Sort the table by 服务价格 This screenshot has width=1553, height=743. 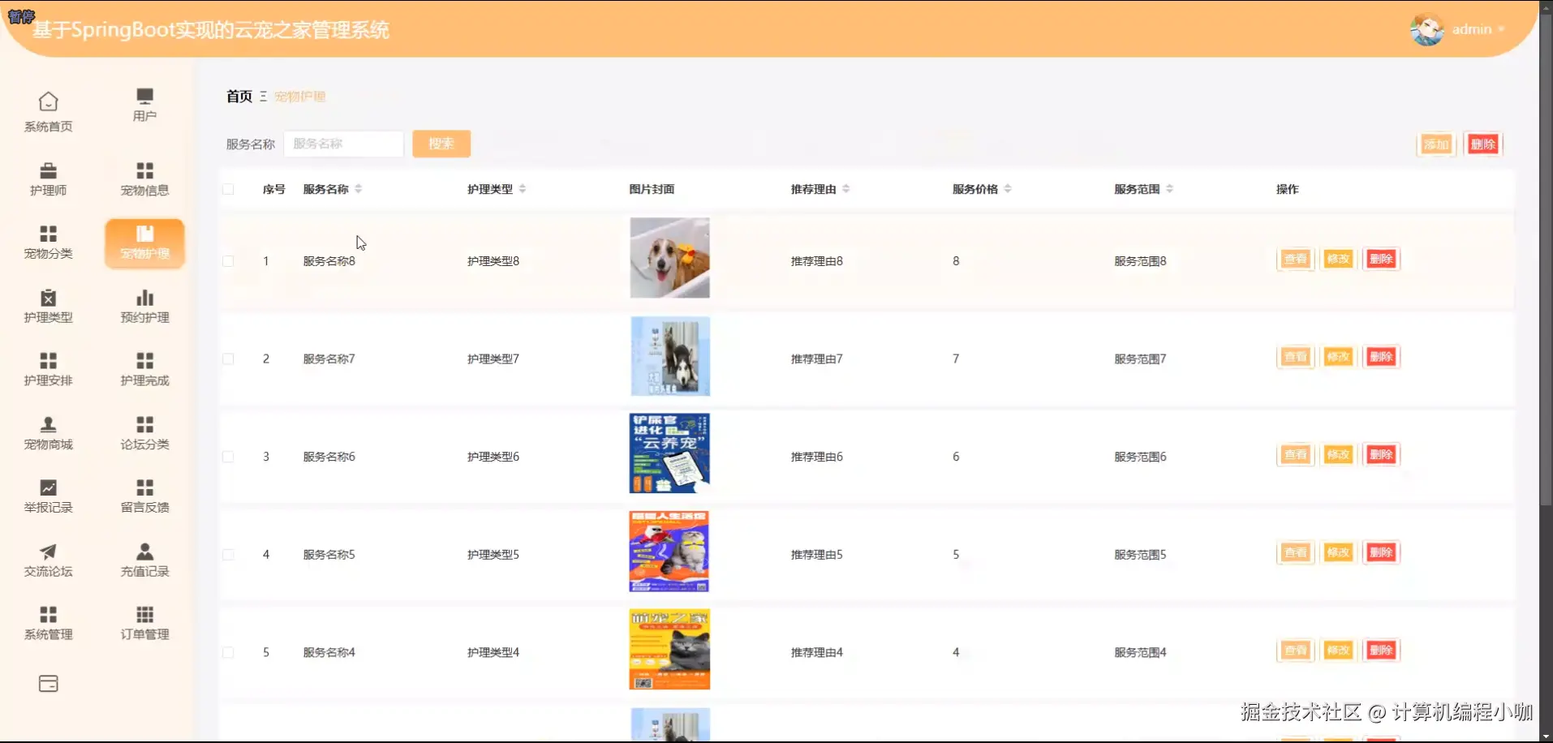[x=1007, y=189]
